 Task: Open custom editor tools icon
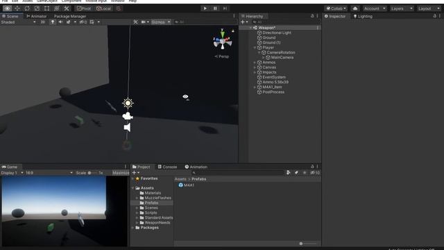(67, 8)
